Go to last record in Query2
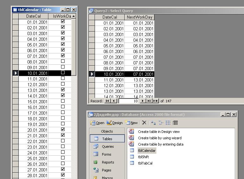The image size is (244, 179). [149, 101]
